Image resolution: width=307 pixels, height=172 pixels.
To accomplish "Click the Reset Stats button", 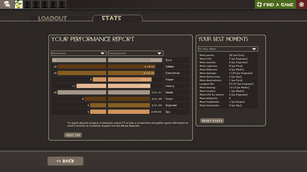I will click(x=212, y=121).
